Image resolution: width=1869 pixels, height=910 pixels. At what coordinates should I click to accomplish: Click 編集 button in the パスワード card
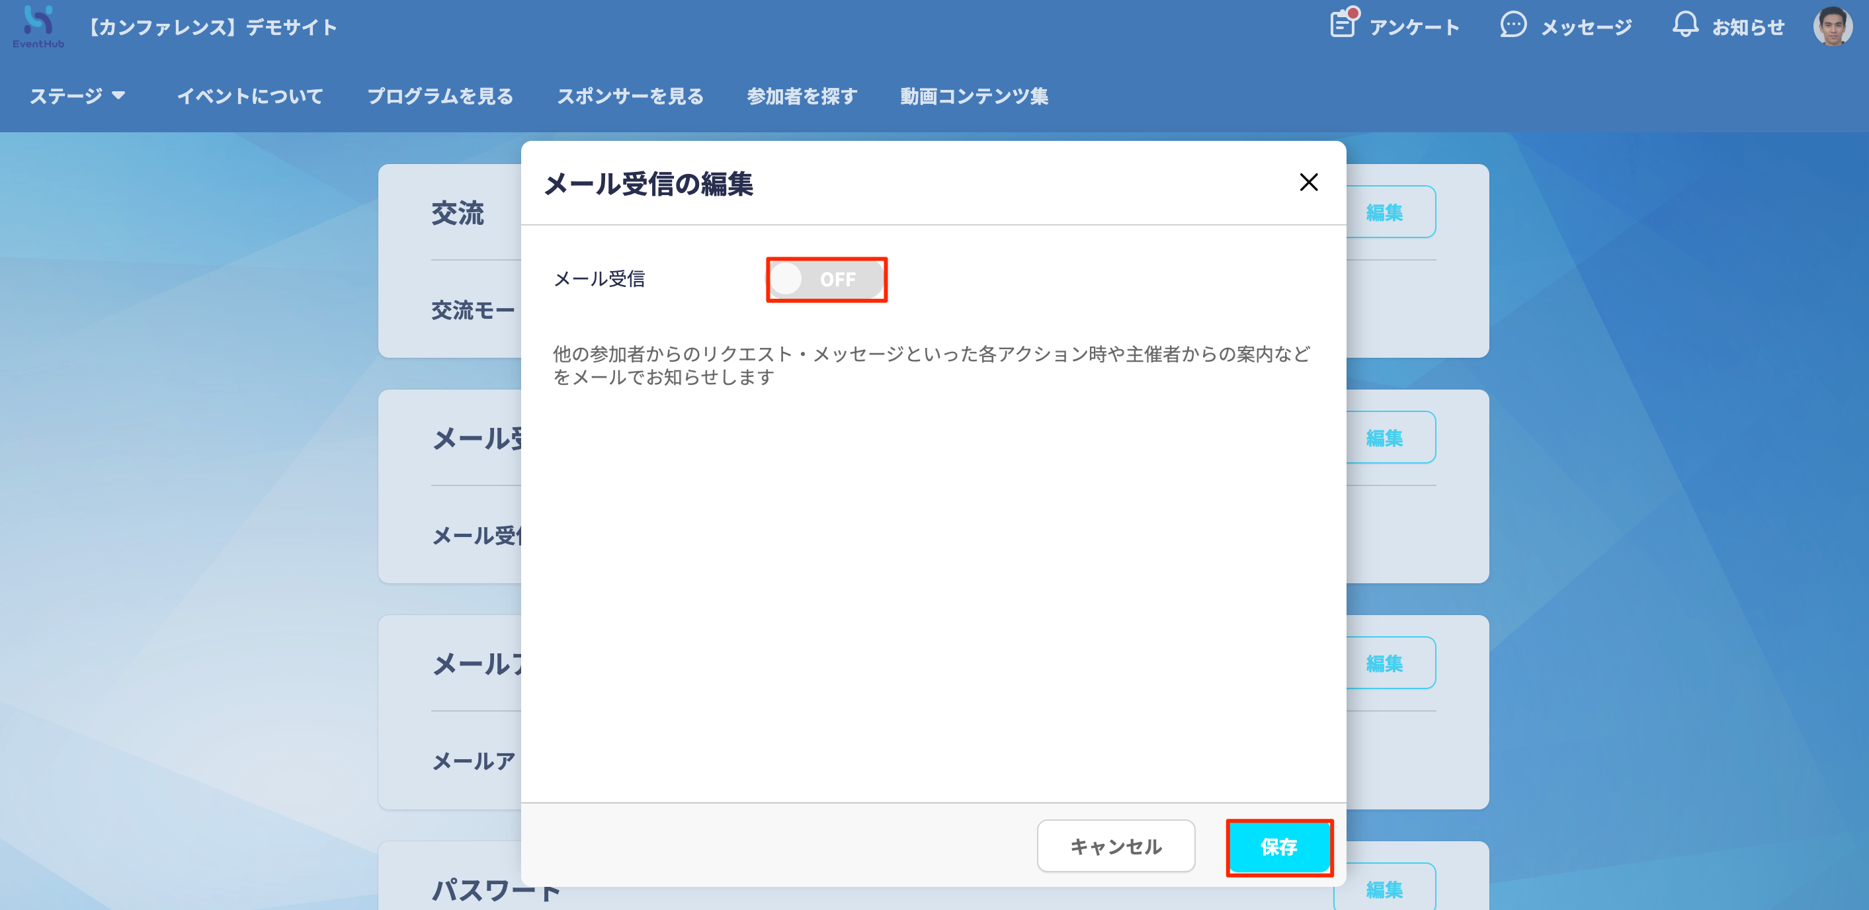coord(1384,888)
